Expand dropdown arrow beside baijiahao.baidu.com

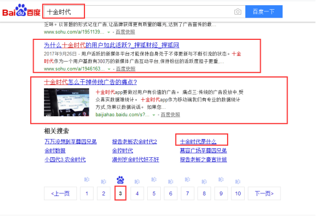pos(154,115)
